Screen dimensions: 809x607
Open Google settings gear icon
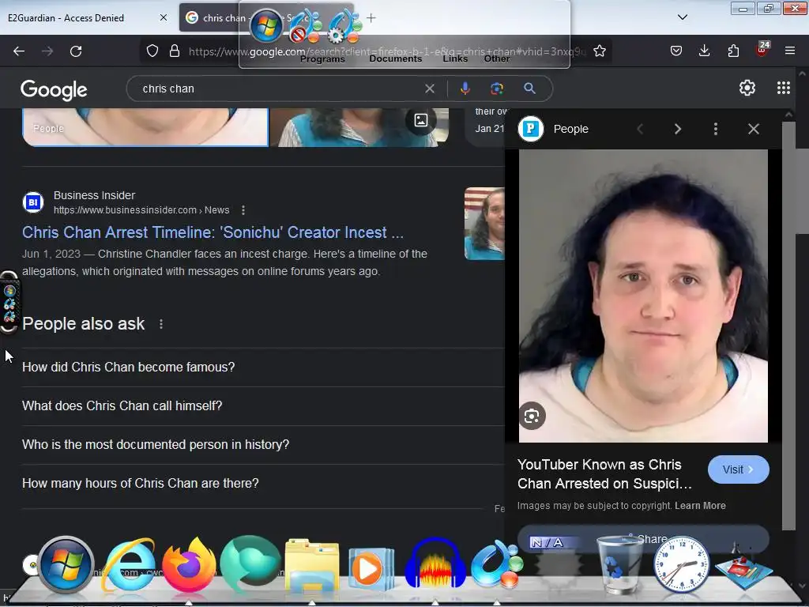coord(747,89)
